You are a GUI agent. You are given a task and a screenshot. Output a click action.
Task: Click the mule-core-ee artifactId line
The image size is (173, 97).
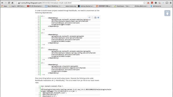(x=67, y=38)
